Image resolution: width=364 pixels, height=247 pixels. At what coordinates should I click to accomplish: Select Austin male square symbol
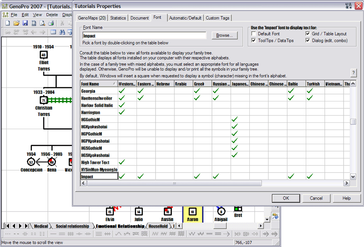(167, 212)
